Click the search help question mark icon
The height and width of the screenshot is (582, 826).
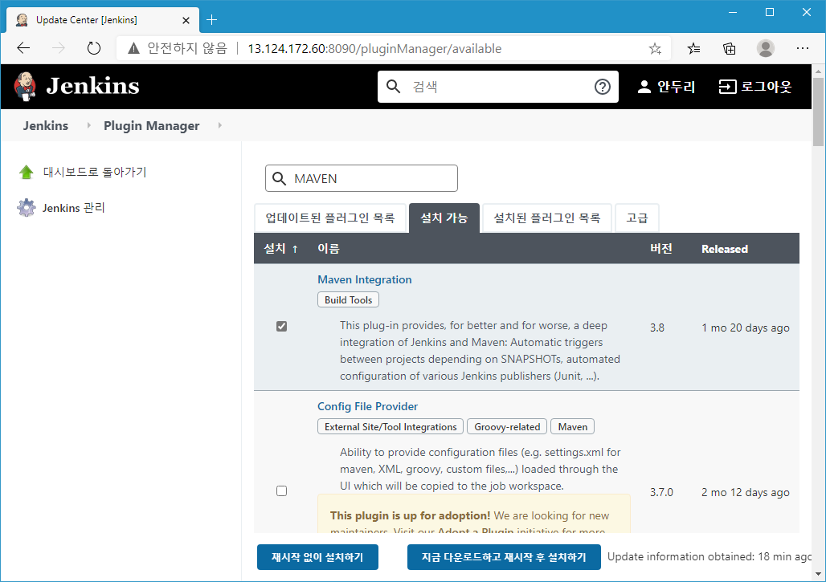[x=602, y=87]
